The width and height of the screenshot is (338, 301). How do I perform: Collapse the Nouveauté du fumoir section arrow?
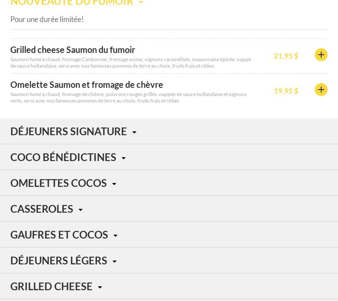tap(141, 2)
